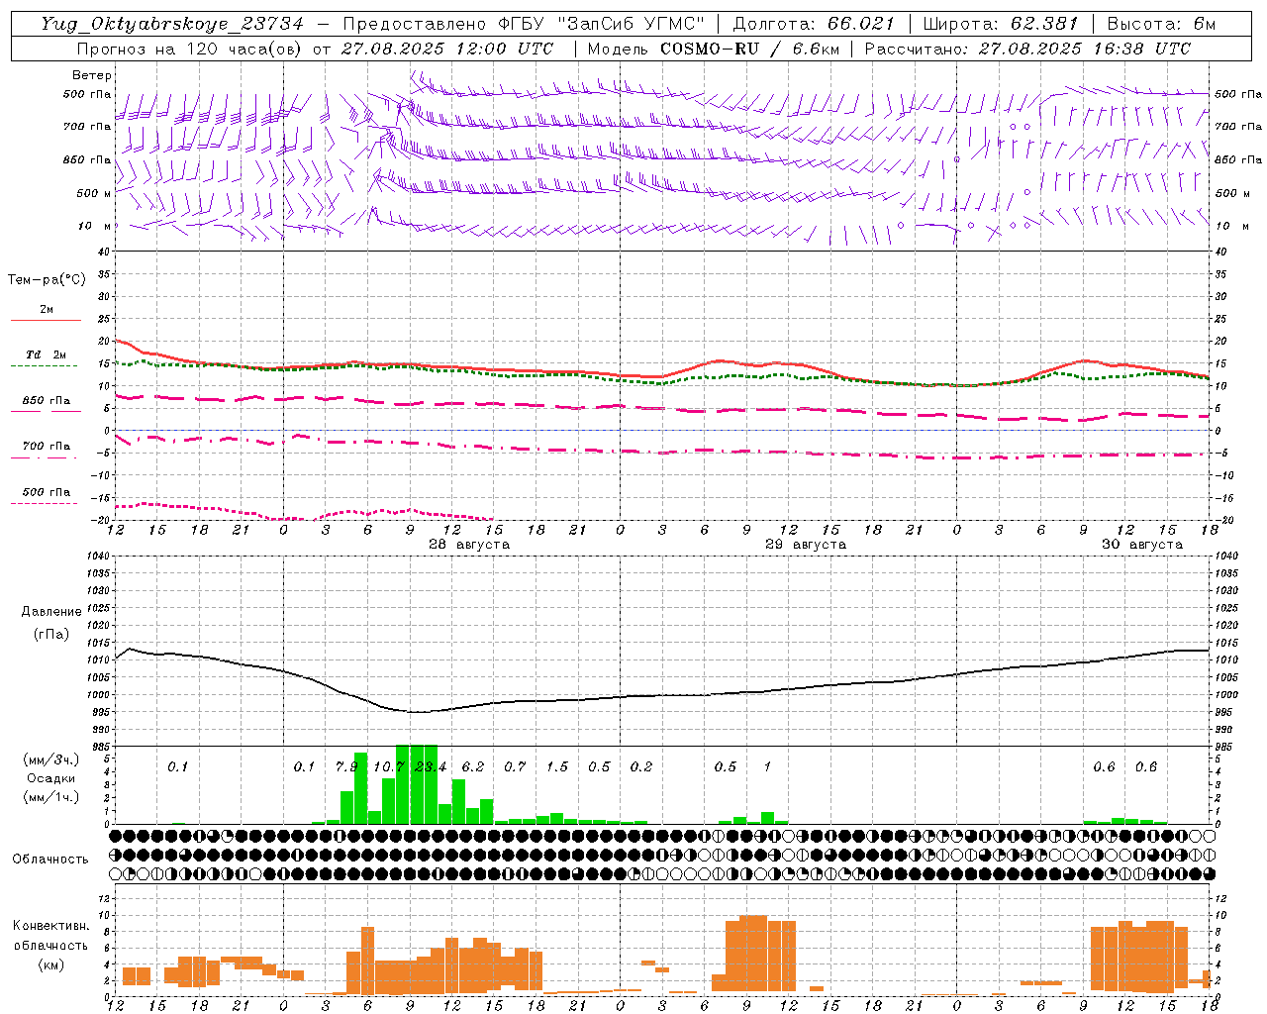
Task: Select the 10.7 precipitation total
Action: click(389, 766)
